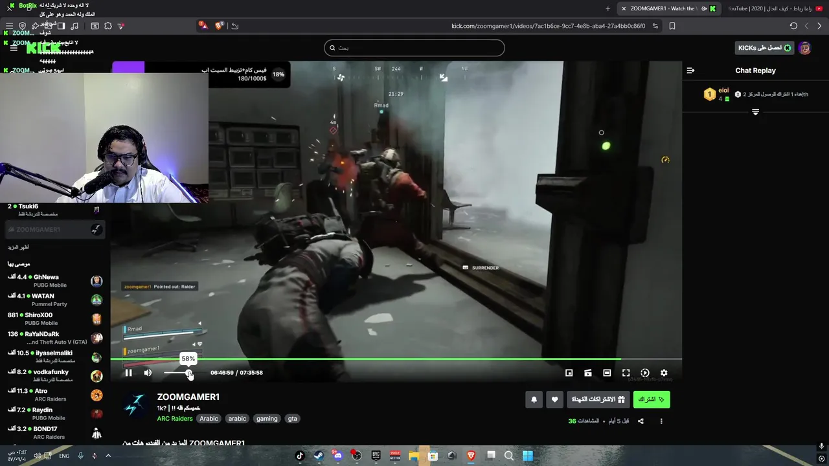Toggle theater mode in the player
Viewport: 829px width, 466px height.
(607, 373)
